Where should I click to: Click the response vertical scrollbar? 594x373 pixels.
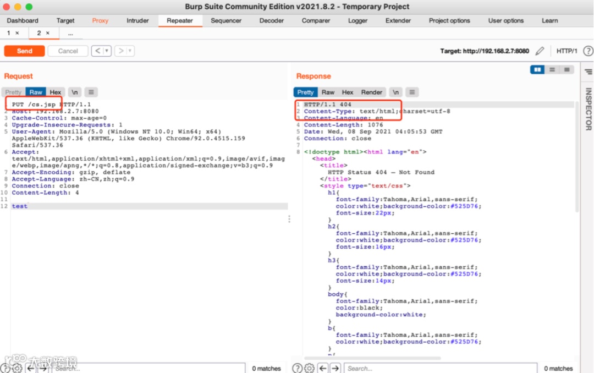[576, 156]
